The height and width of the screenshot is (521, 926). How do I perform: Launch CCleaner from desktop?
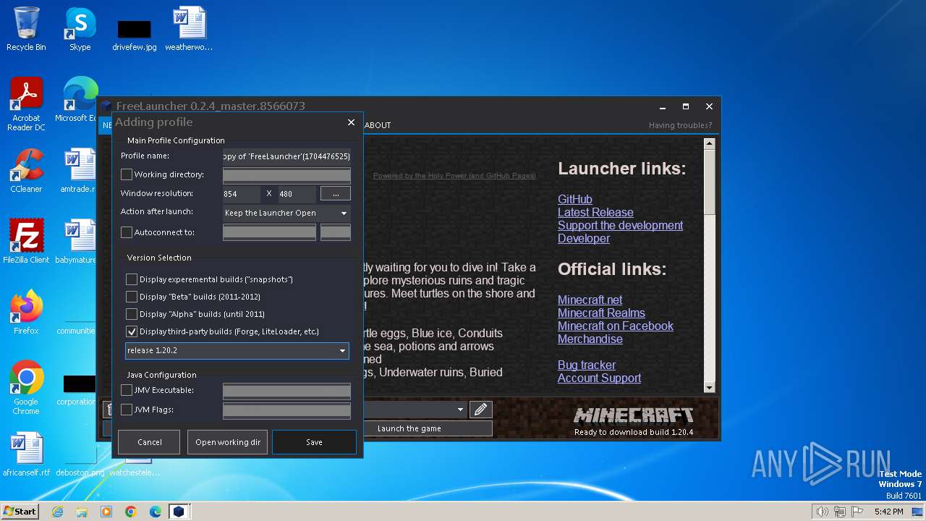tap(26, 171)
